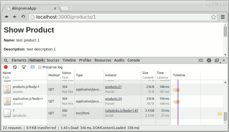Toggle large request rows list icon
This screenshot has height=132, width=229.
pyautogui.click(x=33, y=67)
